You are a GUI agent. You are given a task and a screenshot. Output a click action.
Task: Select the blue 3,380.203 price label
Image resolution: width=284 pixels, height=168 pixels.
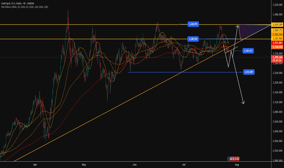[193, 39]
